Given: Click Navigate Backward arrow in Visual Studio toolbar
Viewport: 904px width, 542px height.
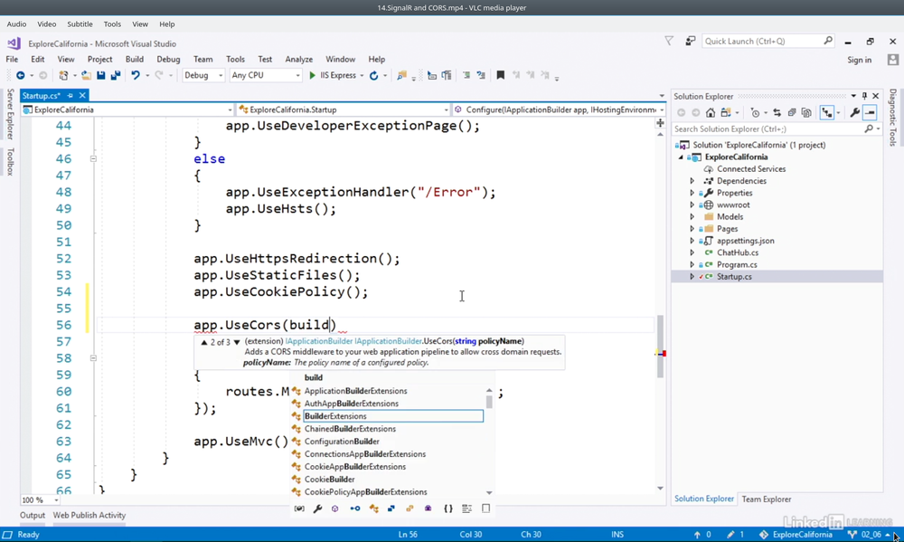Looking at the screenshot, I should 20,76.
